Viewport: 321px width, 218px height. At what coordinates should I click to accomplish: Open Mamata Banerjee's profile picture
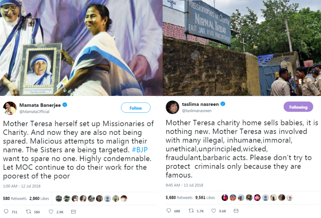pos(10,108)
